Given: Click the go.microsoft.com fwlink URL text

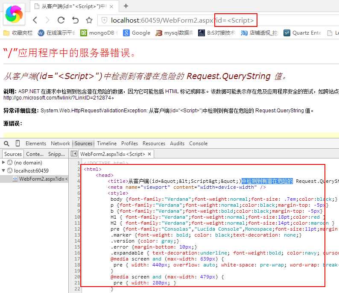Looking at the screenshot, I should [x=57, y=98].
